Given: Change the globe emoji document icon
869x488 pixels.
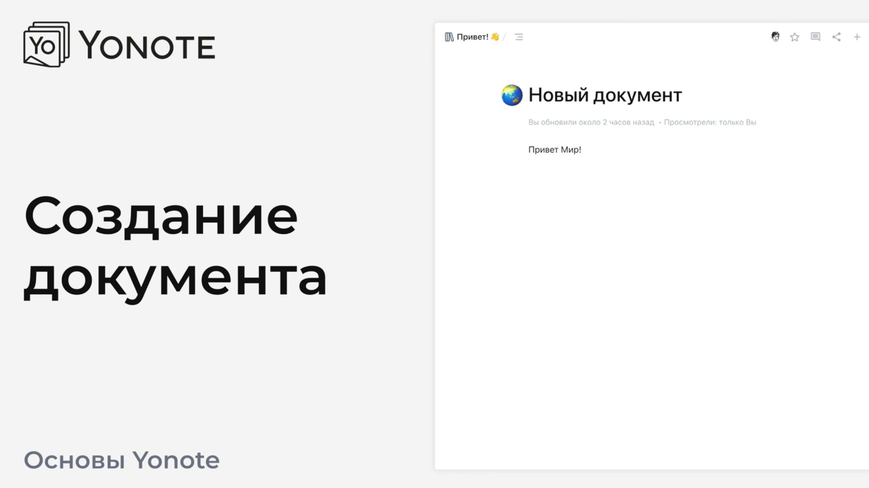Looking at the screenshot, I should 512,95.
